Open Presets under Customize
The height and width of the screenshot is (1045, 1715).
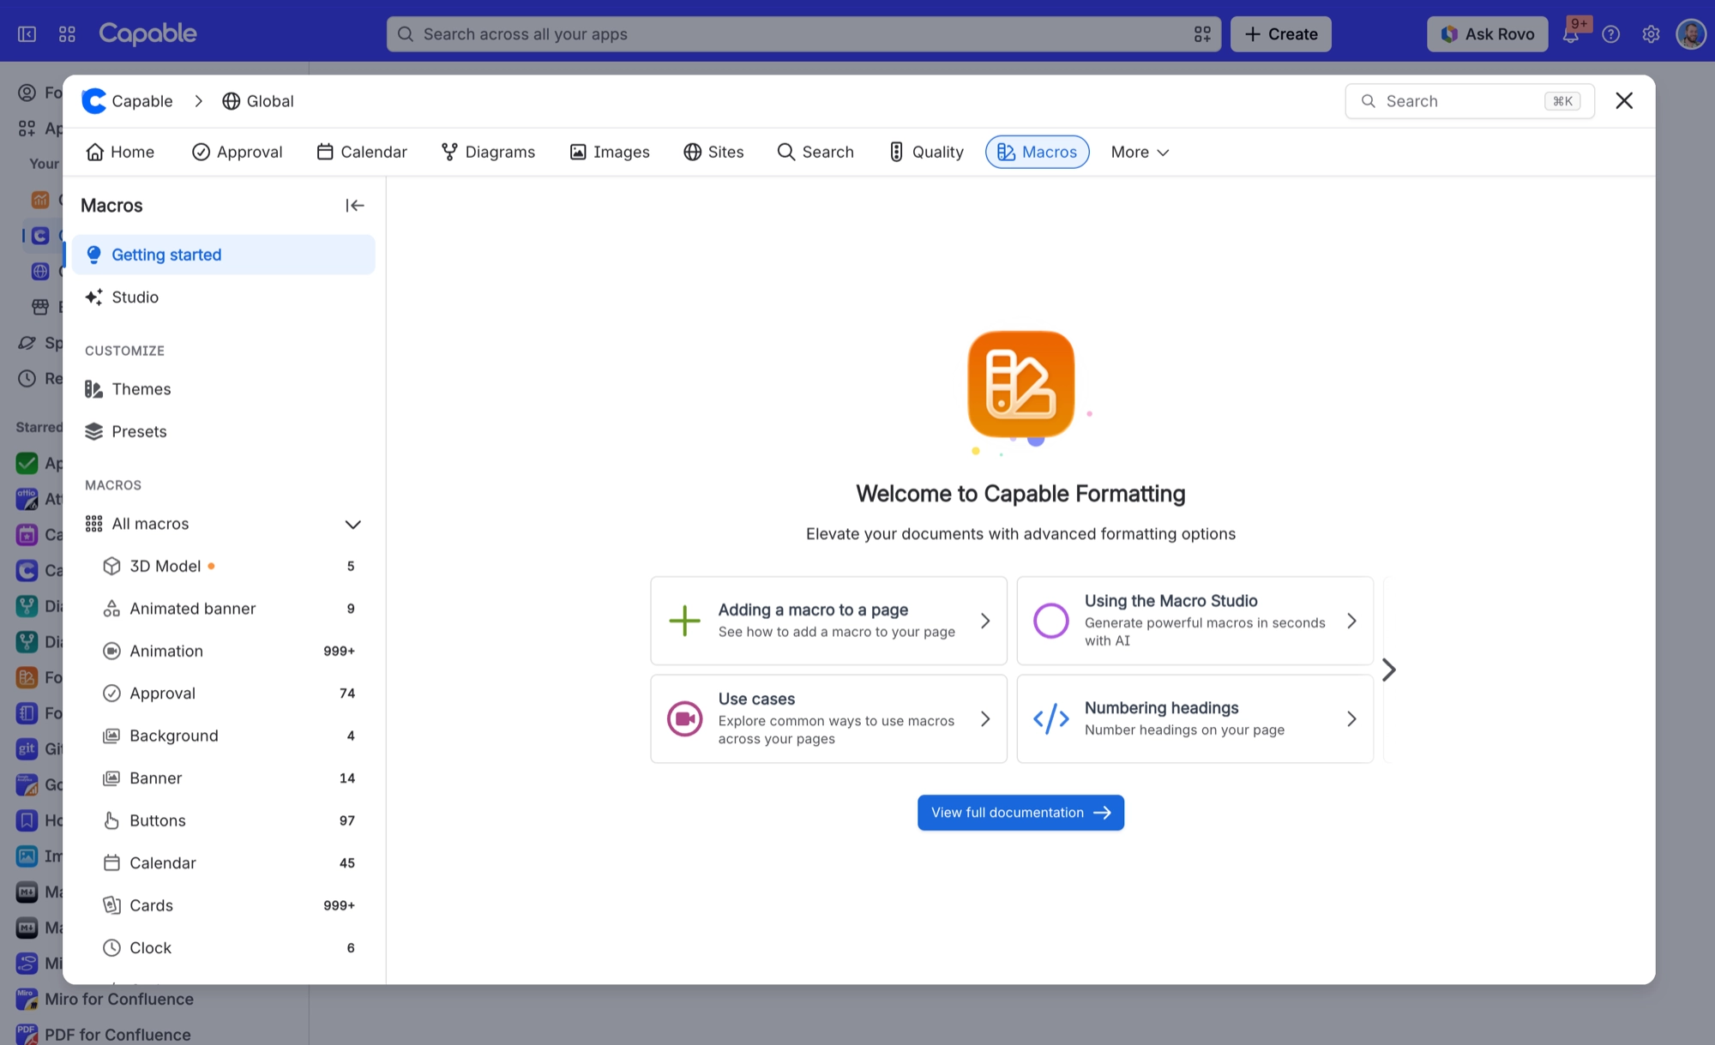pyautogui.click(x=223, y=432)
